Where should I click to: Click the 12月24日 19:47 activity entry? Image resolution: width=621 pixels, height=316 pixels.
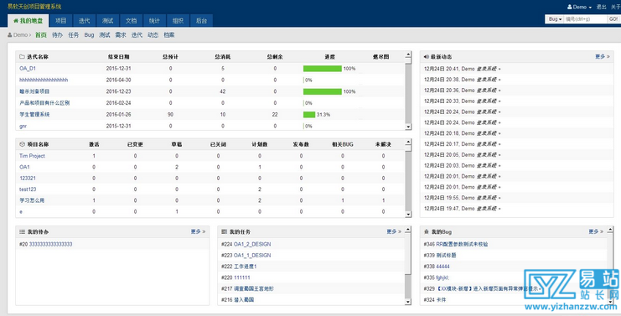pyautogui.click(x=462, y=208)
